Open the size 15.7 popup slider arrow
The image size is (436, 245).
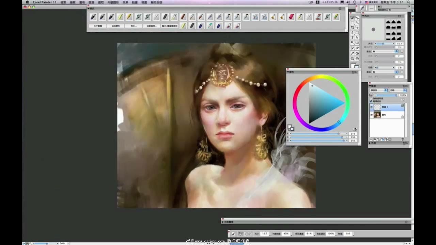click(x=270, y=235)
